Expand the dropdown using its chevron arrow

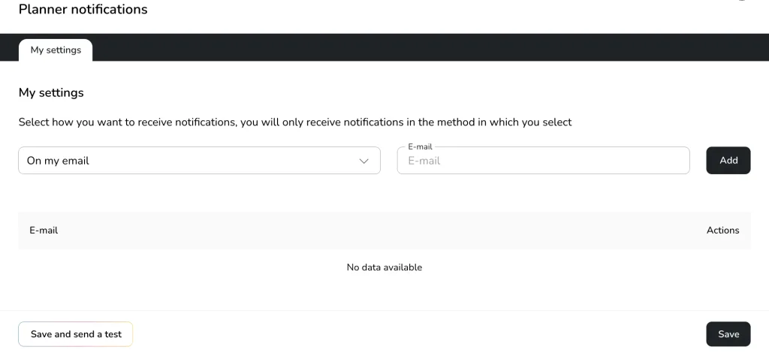click(364, 161)
